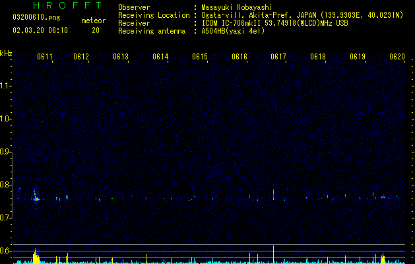Click the meteor count label
This screenshot has height=264, width=415.
[x=94, y=20]
